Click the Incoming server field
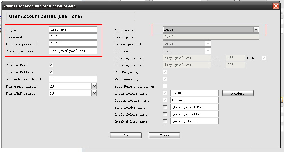 (187, 65)
